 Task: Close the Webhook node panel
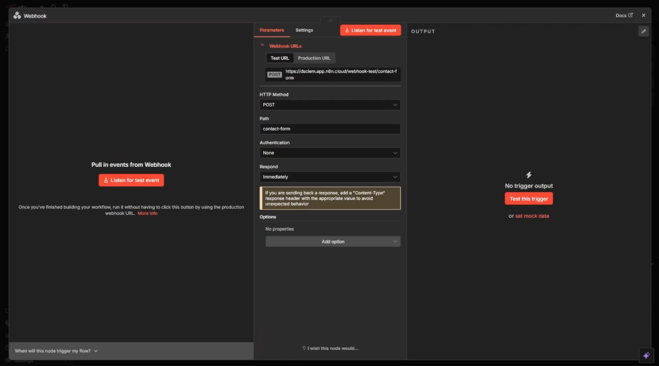643,16
